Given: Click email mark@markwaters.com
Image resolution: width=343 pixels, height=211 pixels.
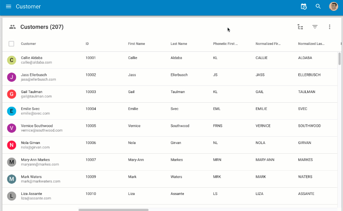Looking at the screenshot, I should pyautogui.click(x=41, y=181).
